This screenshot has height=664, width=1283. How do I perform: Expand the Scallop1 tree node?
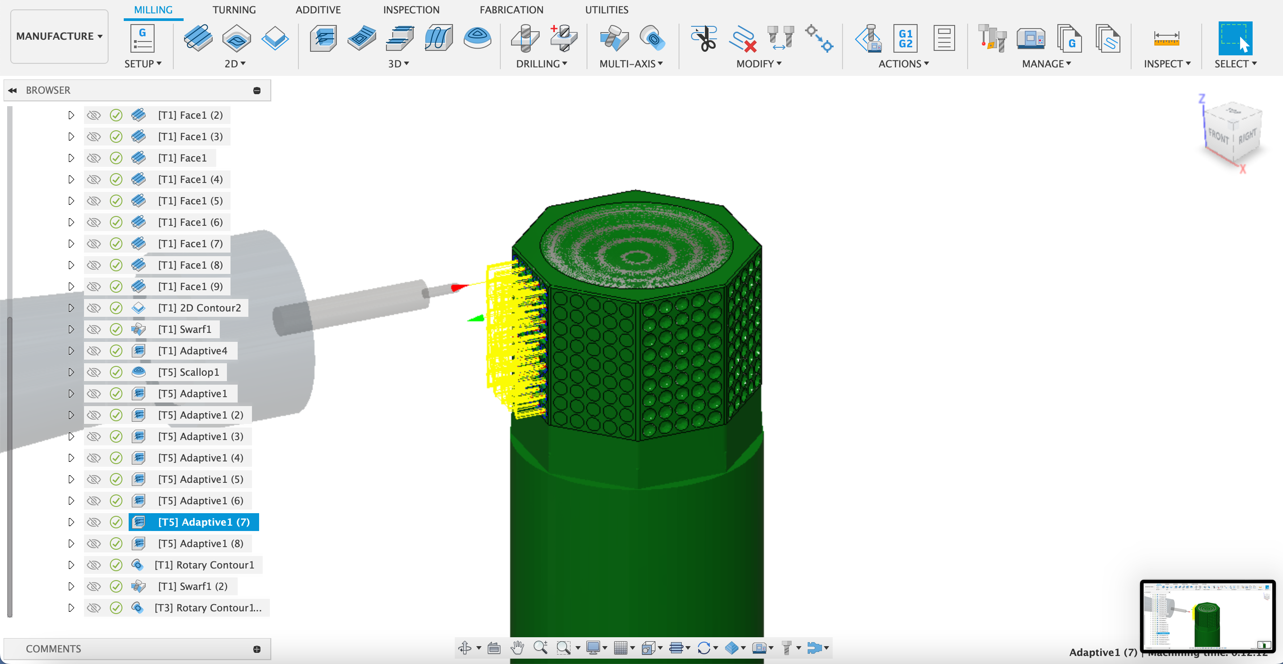pyautogui.click(x=71, y=372)
